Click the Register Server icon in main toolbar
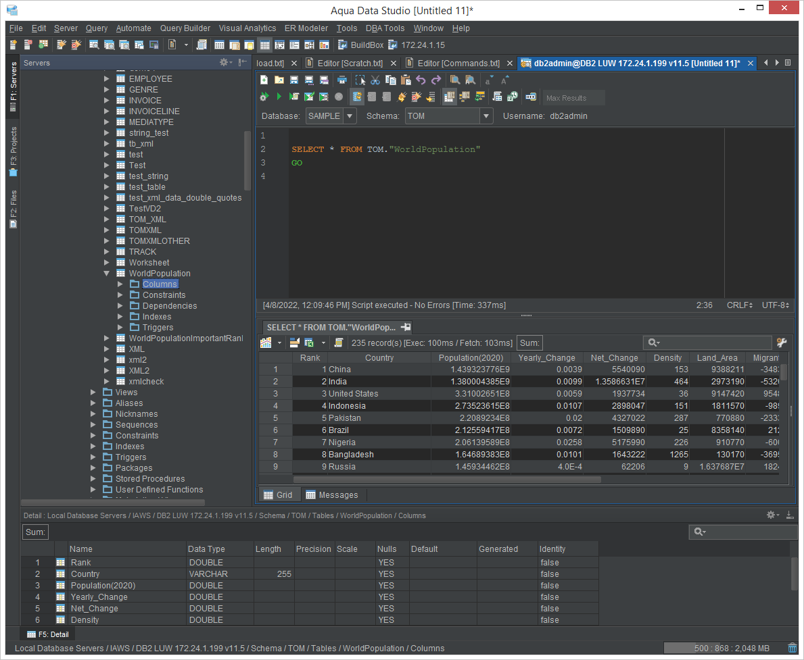 coord(14,45)
